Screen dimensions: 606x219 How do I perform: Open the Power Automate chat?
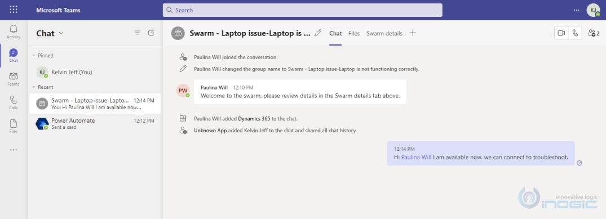pyautogui.click(x=95, y=124)
